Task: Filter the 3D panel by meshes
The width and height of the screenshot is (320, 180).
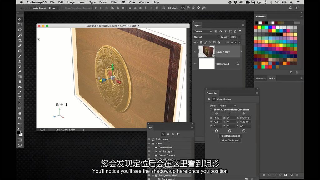Action: [x=168, y=134]
